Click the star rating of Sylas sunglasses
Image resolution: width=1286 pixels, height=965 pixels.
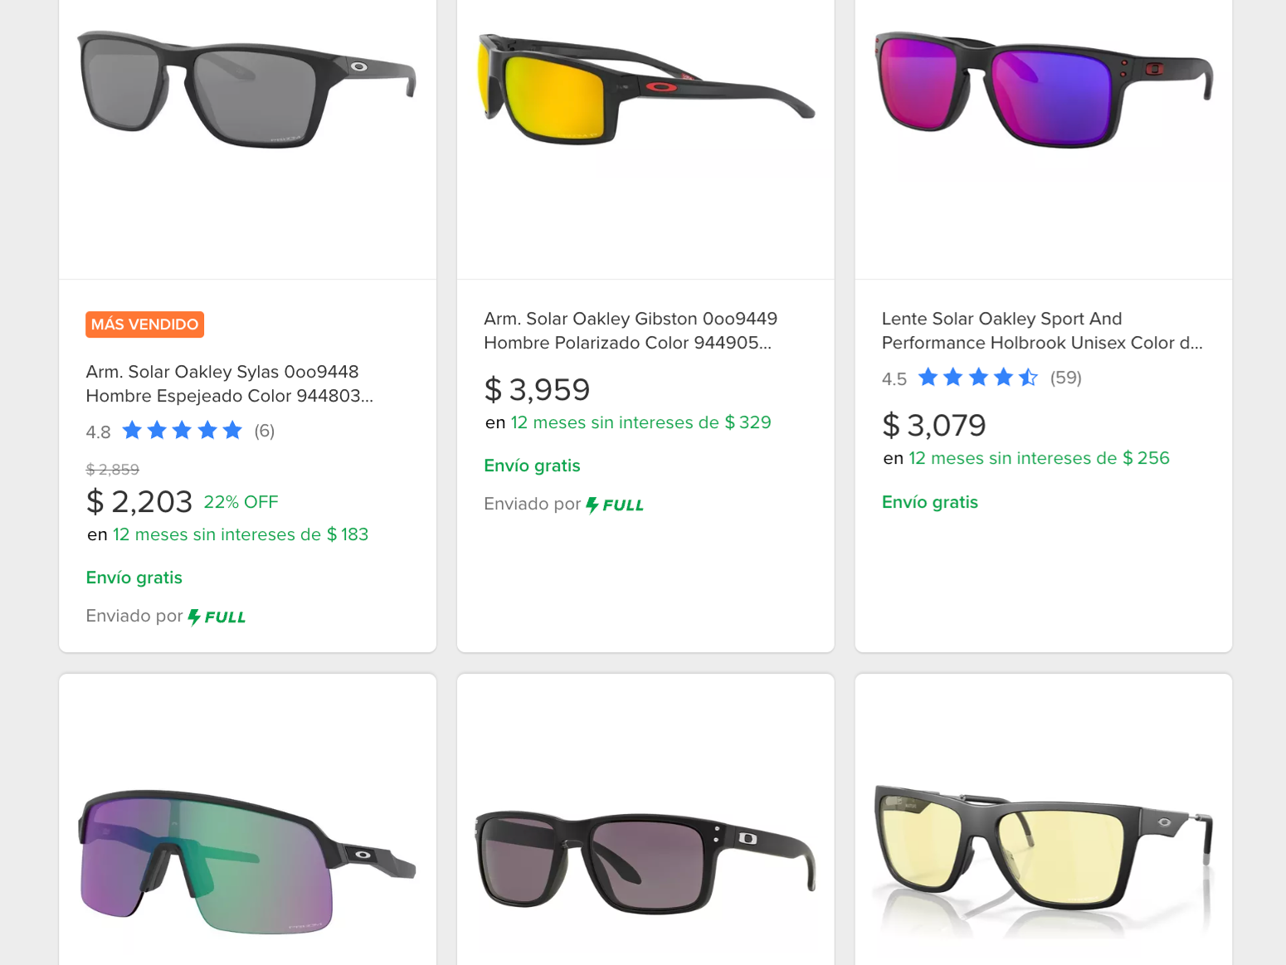click(x=182, y=431)
